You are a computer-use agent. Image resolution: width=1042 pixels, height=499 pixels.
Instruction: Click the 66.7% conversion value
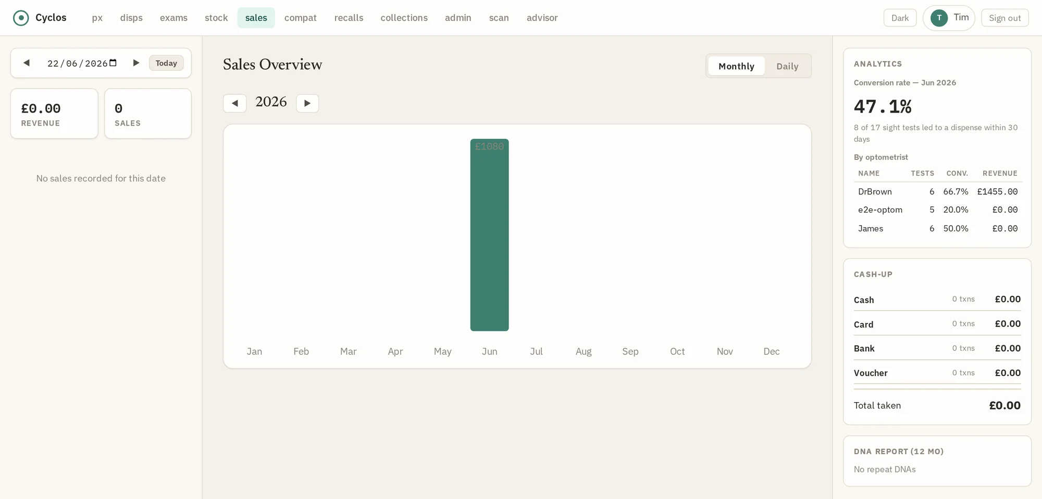pos(956,192)
